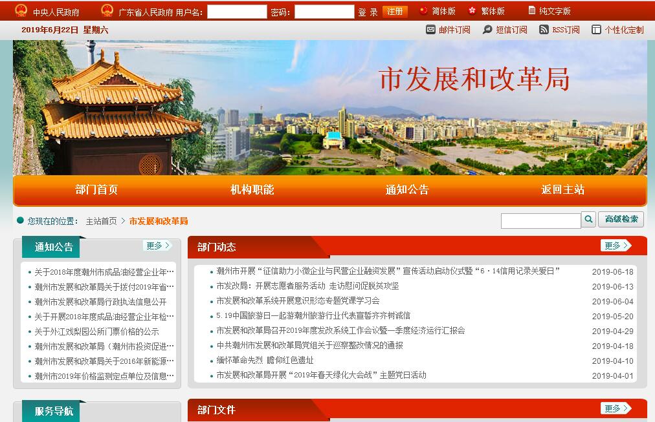The image size is (655, 422).
Task: Open the 通知公告 navigation tab
Action: pos(407,190)
